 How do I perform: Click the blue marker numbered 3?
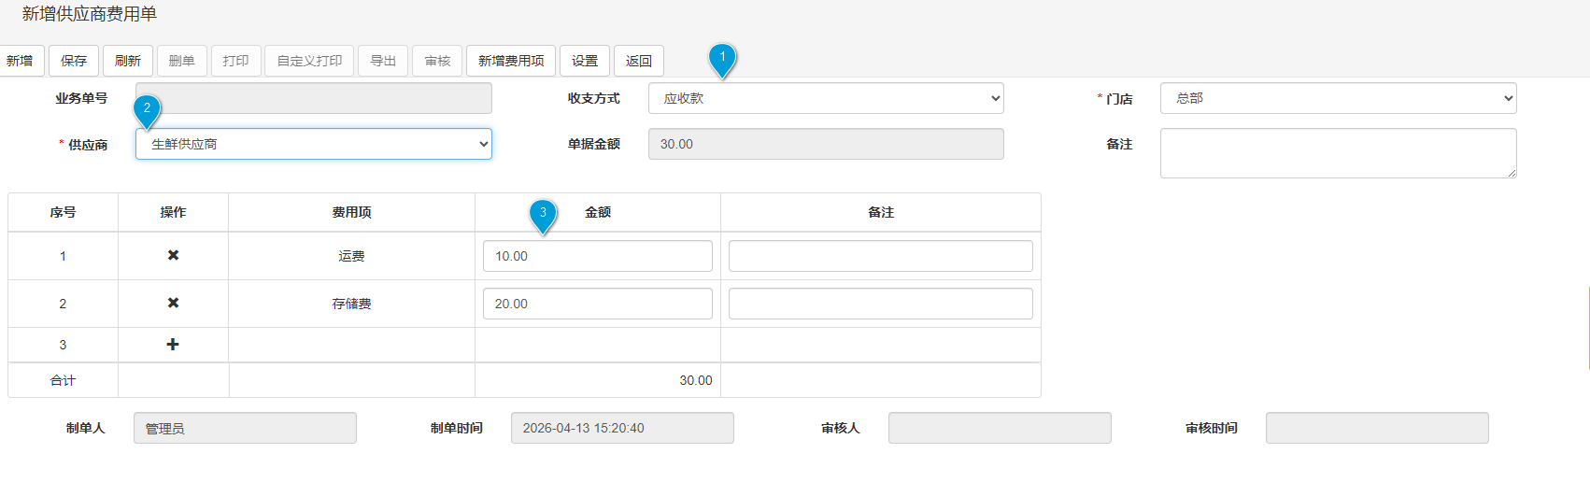pos(543,214)
